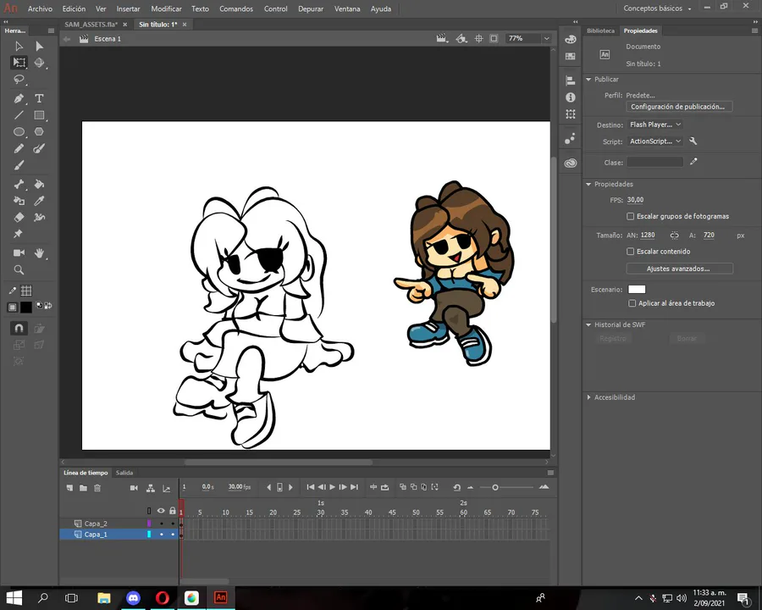Enable Escalar grupos de fotogramas checkbox

pyautogui.click(x=630, y=216)
